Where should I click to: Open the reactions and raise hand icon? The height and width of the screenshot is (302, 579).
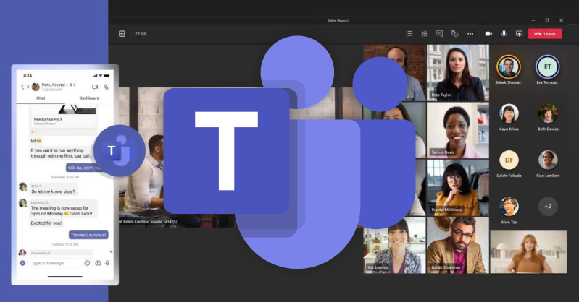pyautogui.click(x=455, y=33)
